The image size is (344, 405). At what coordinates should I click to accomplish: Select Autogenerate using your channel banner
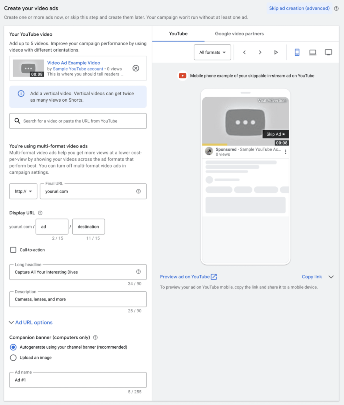pos(13,347)
